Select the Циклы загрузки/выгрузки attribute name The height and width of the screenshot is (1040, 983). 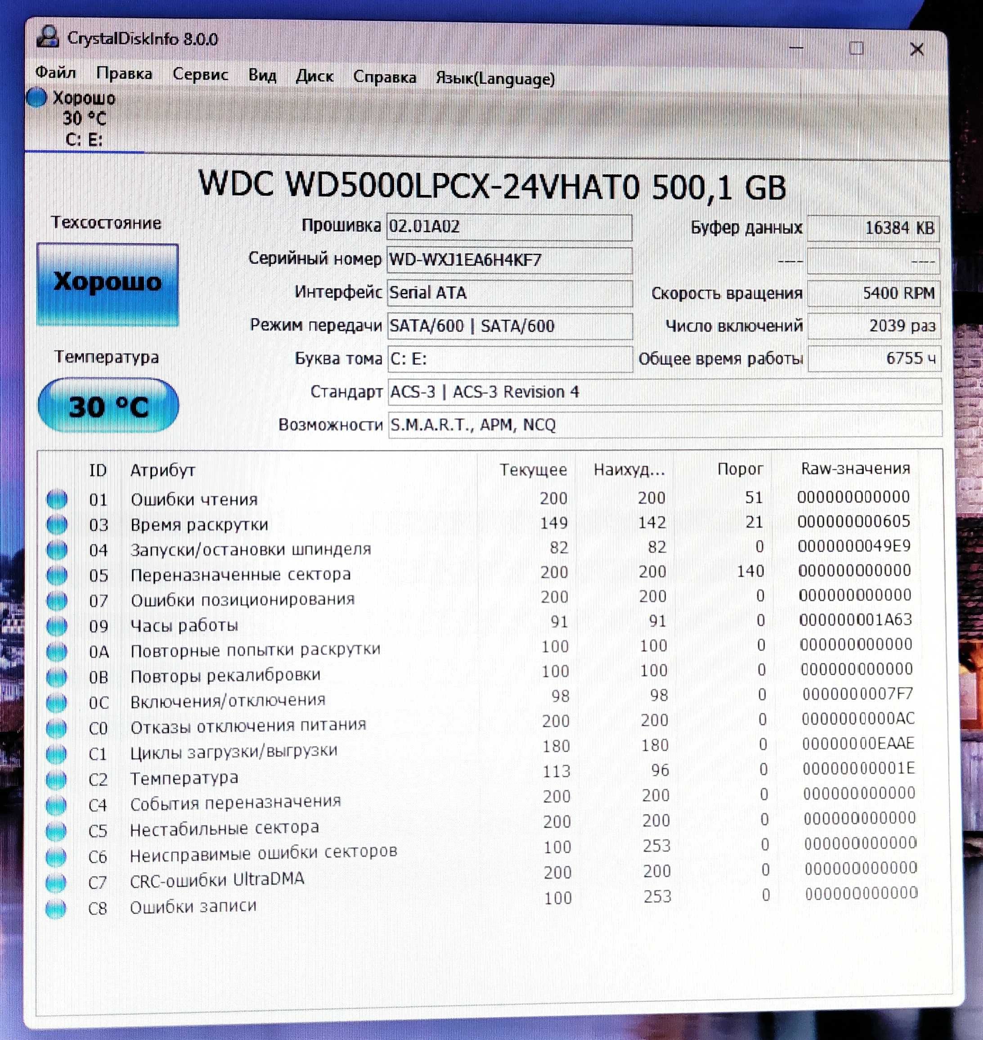233,752
